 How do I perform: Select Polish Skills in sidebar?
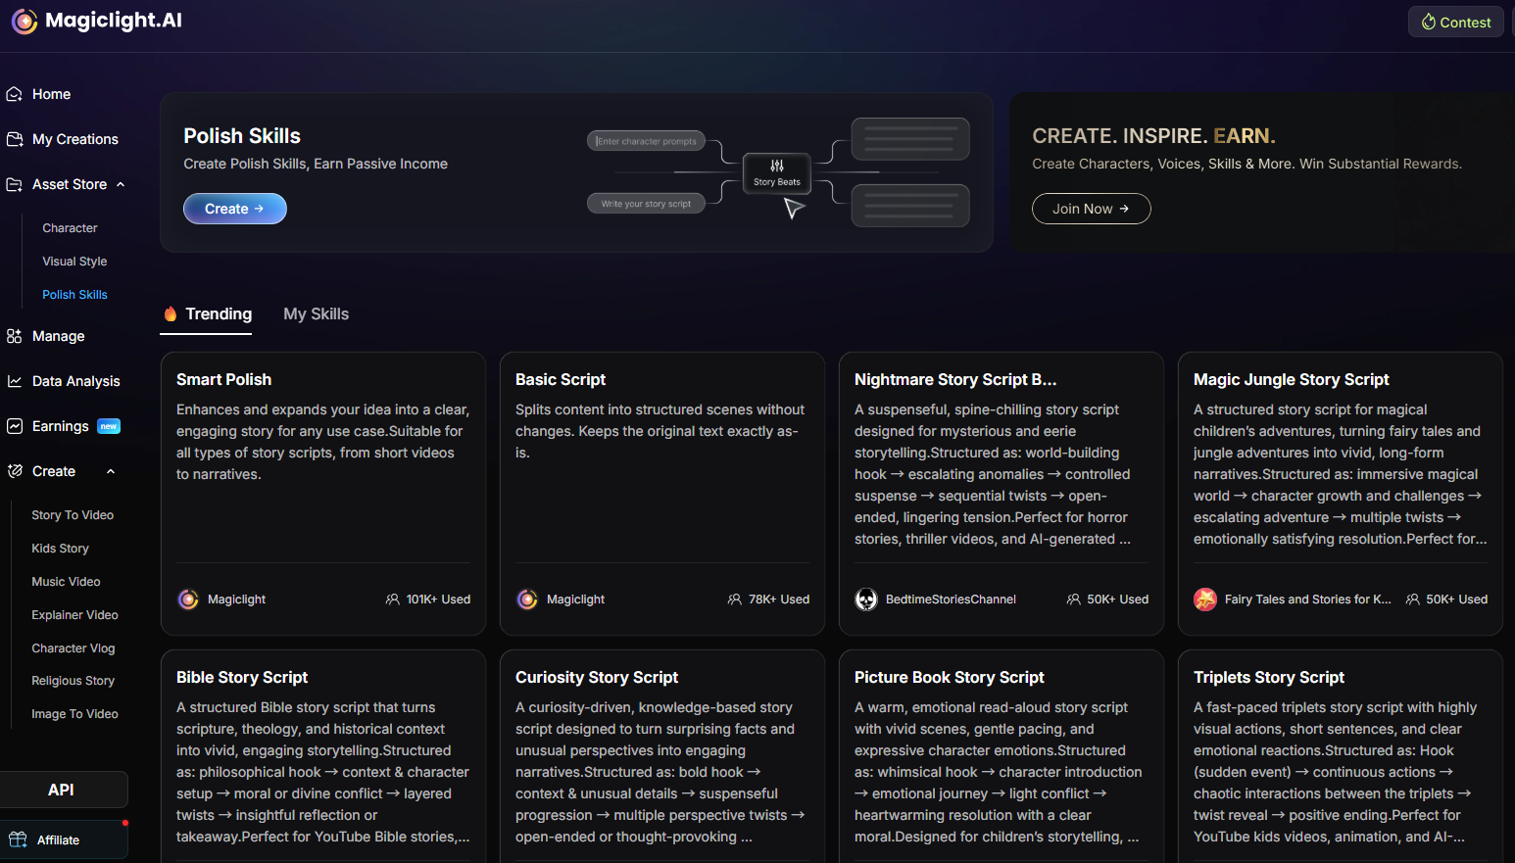tap(74, 295)
